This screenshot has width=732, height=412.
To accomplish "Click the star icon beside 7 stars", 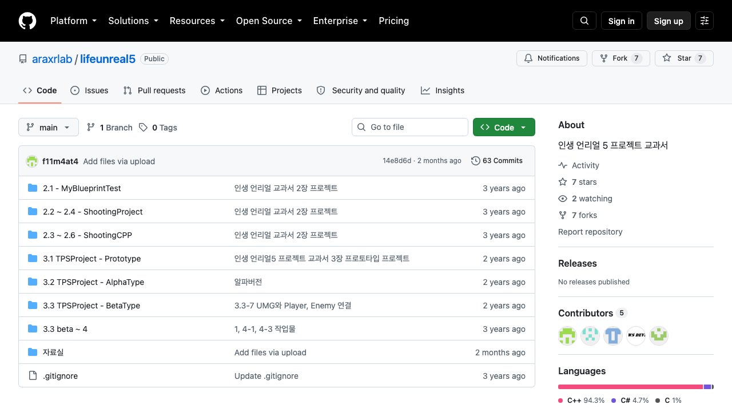I will [563, 182].
